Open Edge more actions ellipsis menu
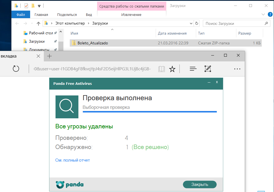The width and height of the screenshot is (274, 192). point(237,69)
